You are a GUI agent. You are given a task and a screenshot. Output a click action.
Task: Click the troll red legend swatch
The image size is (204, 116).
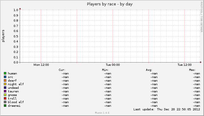(x=5, y=98)
